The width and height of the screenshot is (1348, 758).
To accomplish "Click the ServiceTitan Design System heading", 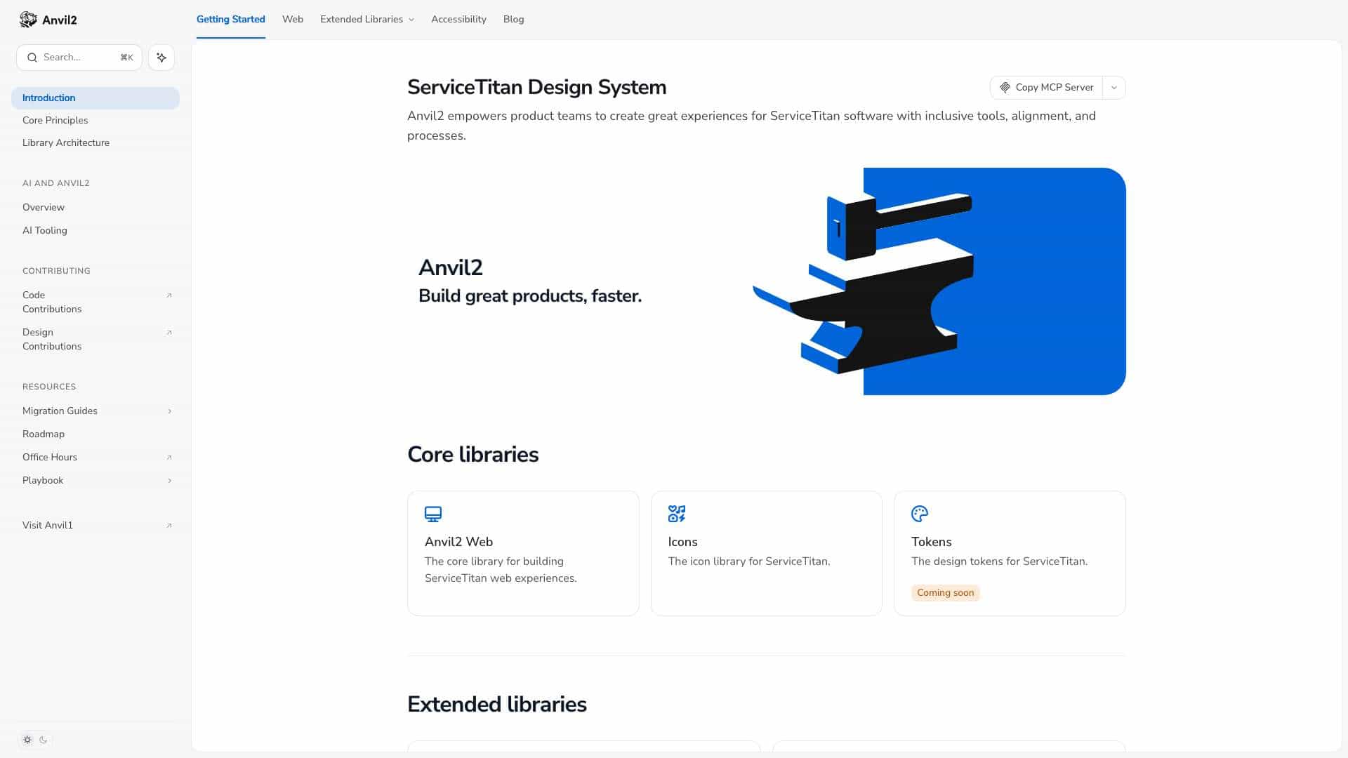I will pos(536,88).
